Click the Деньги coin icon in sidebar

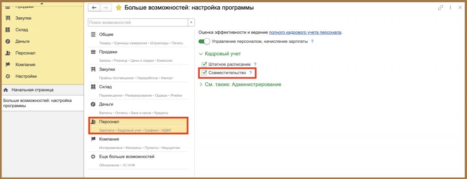coord(8,41)
